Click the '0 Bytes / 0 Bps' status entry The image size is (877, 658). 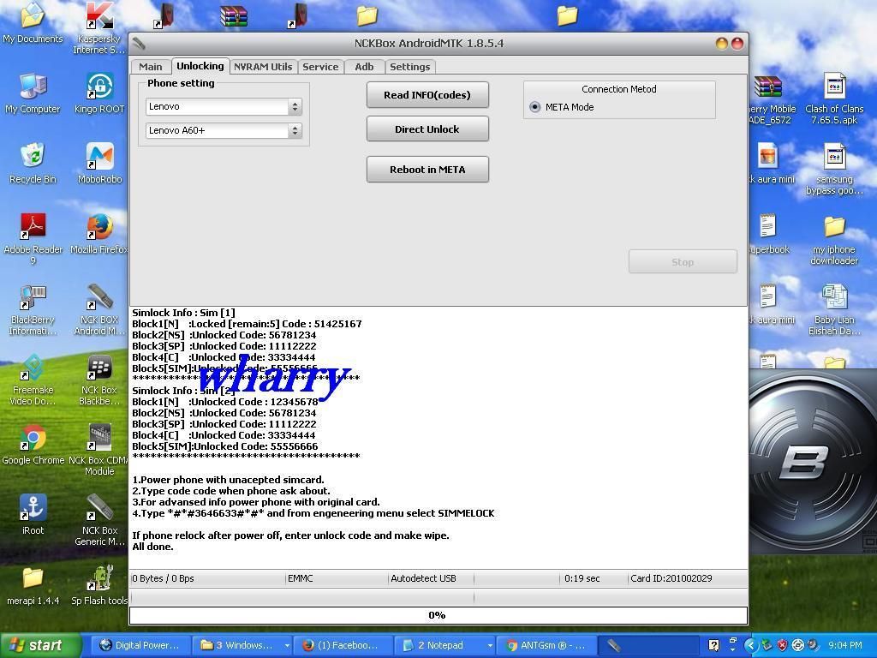(163, 578)
